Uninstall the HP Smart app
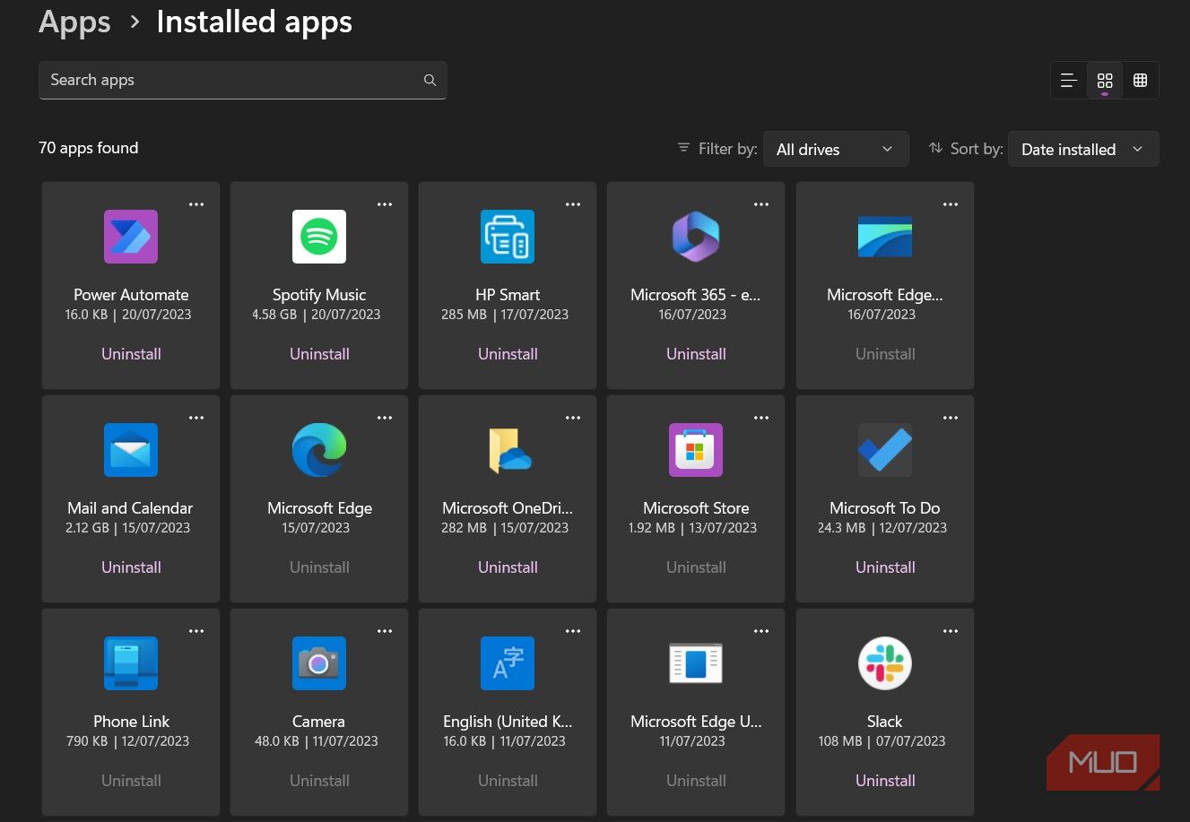 (x=508, y=354)
